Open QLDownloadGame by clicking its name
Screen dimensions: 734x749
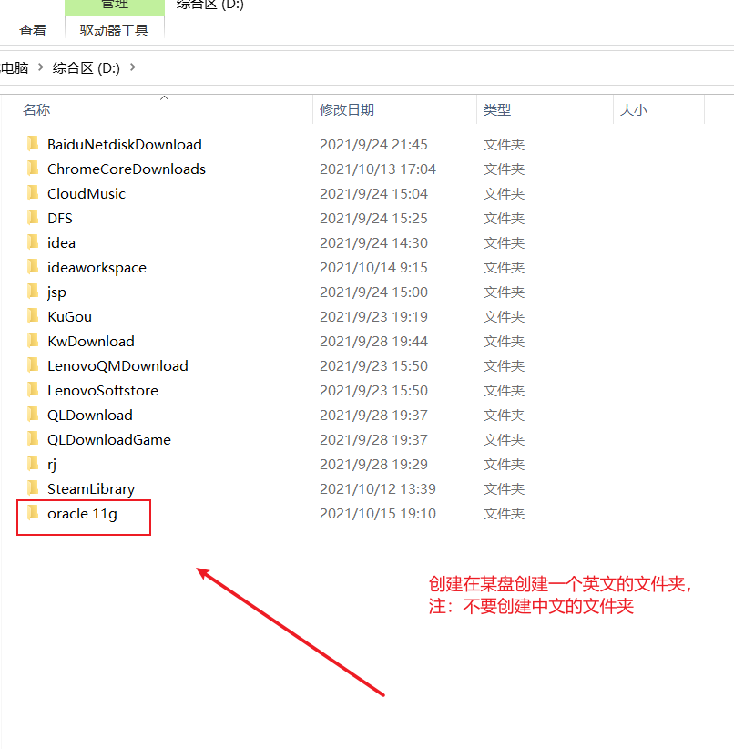tap(108, 439)
